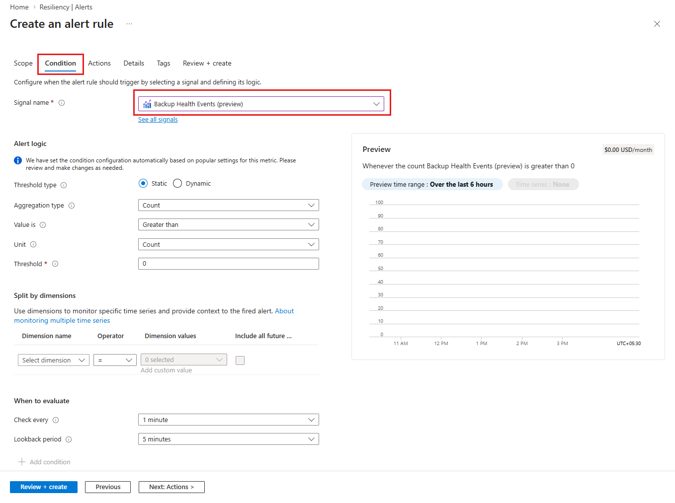Open the See all signals link

(x=158, y=120)
